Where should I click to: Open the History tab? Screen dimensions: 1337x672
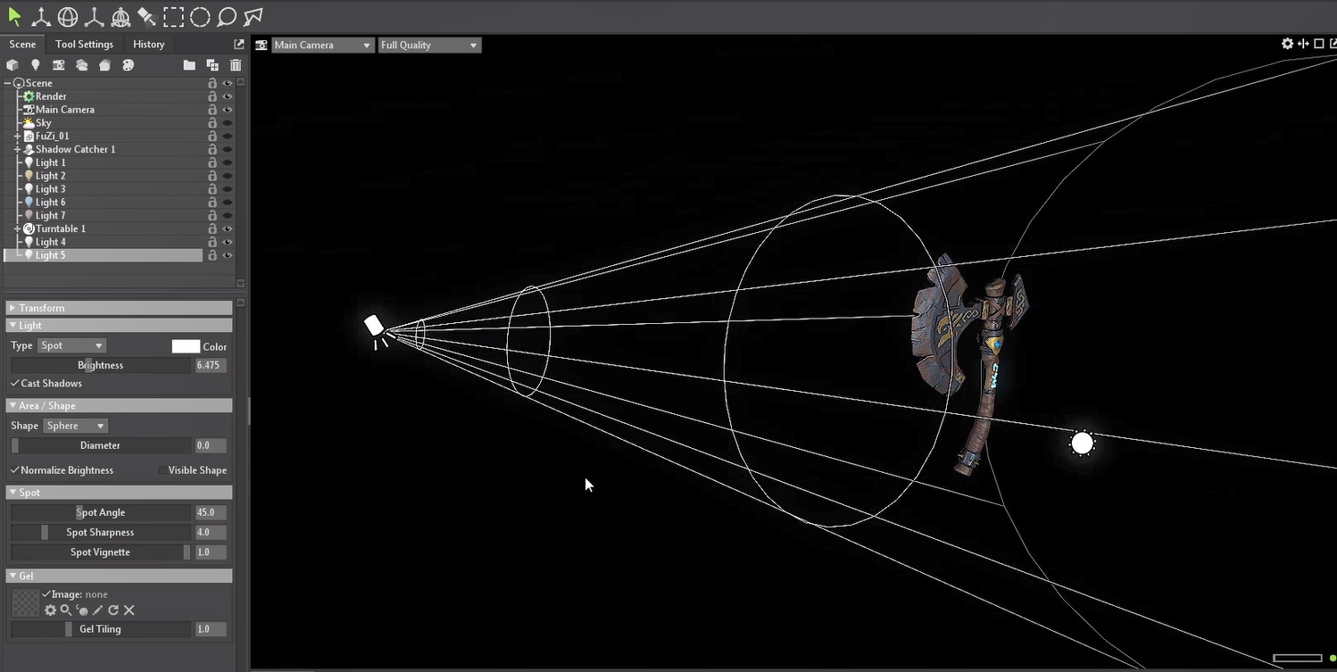coord(148,44)
